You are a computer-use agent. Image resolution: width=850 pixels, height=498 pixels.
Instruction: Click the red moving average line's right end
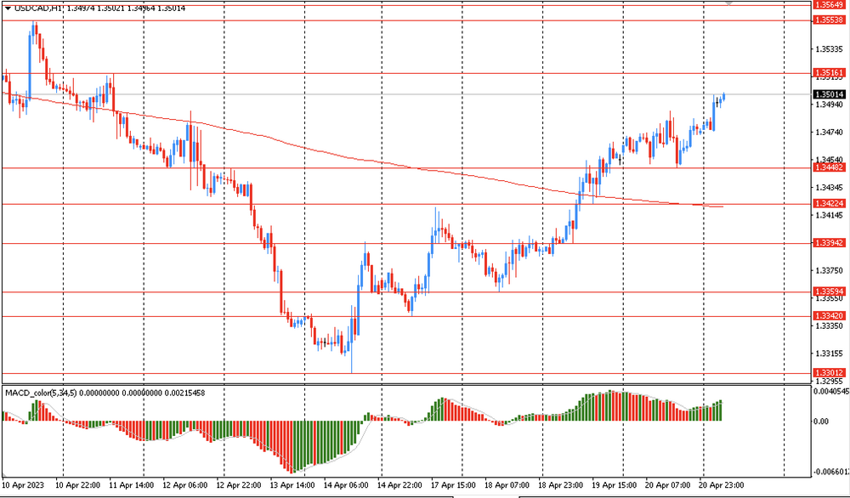click(x=721, y=206)
